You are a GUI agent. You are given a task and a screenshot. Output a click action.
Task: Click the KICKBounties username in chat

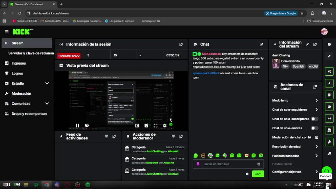tap(211, 54)
